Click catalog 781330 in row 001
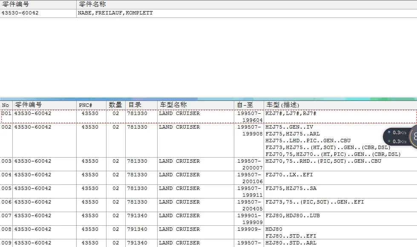417x247 pixels. coord(137,113)
